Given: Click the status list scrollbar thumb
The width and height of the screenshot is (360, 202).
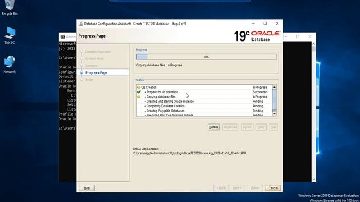Looking at the screenshot, I should click(274, 99).
